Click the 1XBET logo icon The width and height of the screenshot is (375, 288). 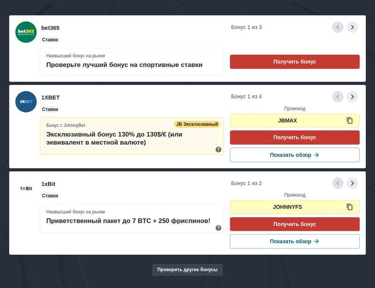coord(26,102)
